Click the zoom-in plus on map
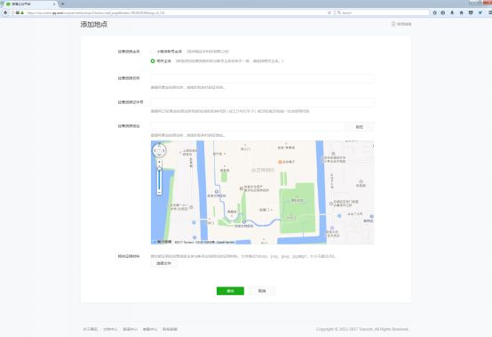The height and width of the screenshot is (337, 492). pos(159,162)
